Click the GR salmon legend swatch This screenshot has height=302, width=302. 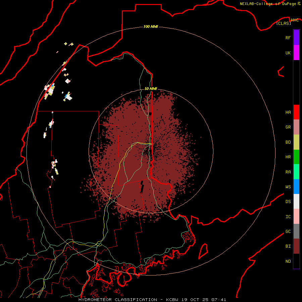(296, 127)
